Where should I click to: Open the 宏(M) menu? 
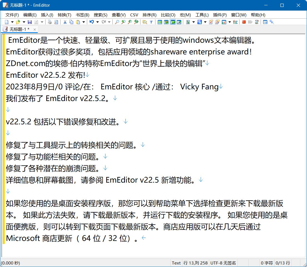tap(185, 15)
